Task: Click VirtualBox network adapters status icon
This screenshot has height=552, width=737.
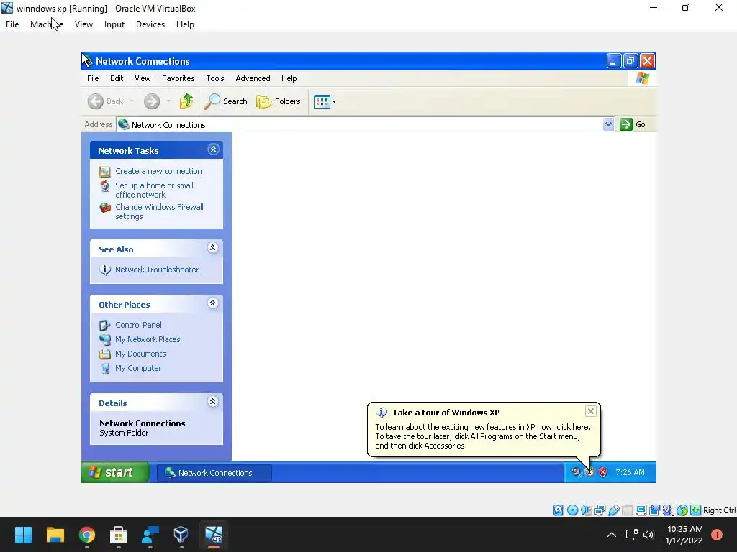Action: tap(600, 510)
